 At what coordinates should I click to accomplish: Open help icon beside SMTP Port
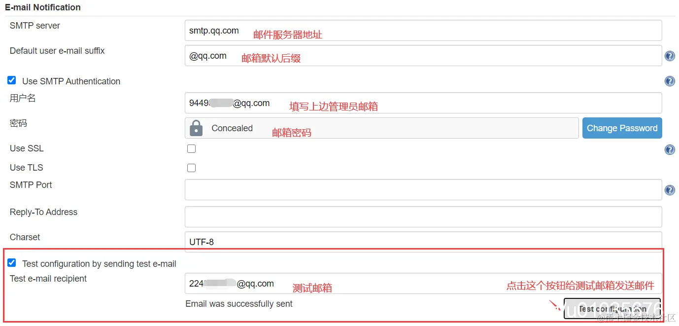coord(670,190)
